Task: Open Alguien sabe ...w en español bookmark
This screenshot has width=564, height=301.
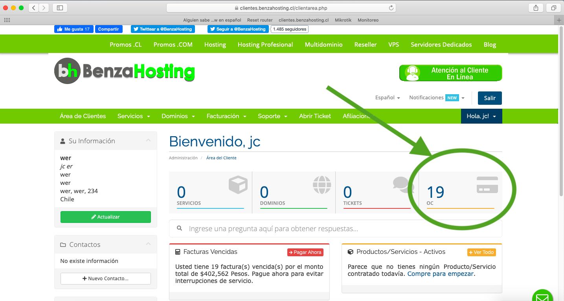Action: click(x=212, y=20)
